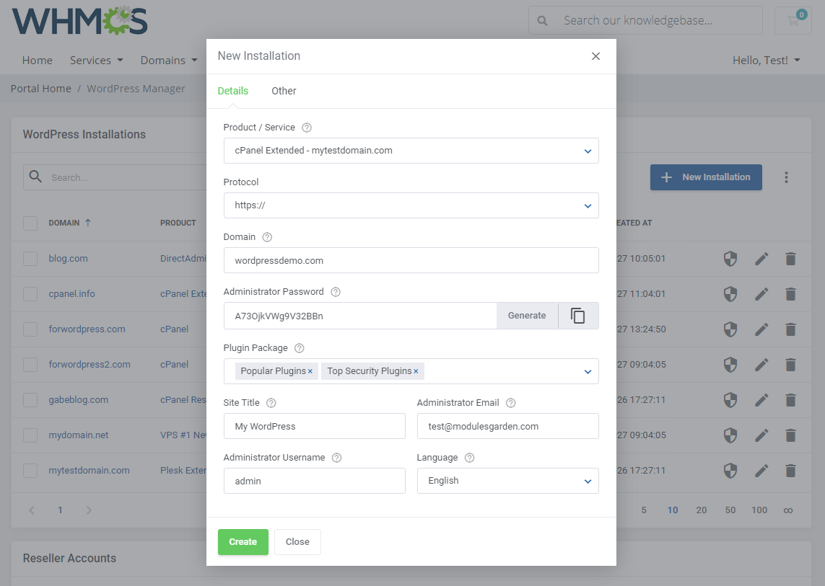Image resolution: width=825 pixels, height=586 pixels.
Task: Click the knowledgebase search magnifier icon
Action: coord(542,20)
